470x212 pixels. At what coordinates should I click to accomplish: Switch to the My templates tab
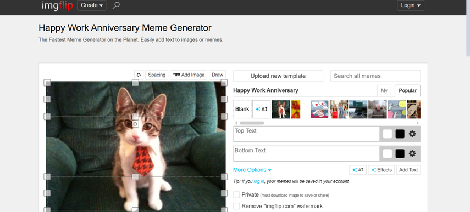384,91
